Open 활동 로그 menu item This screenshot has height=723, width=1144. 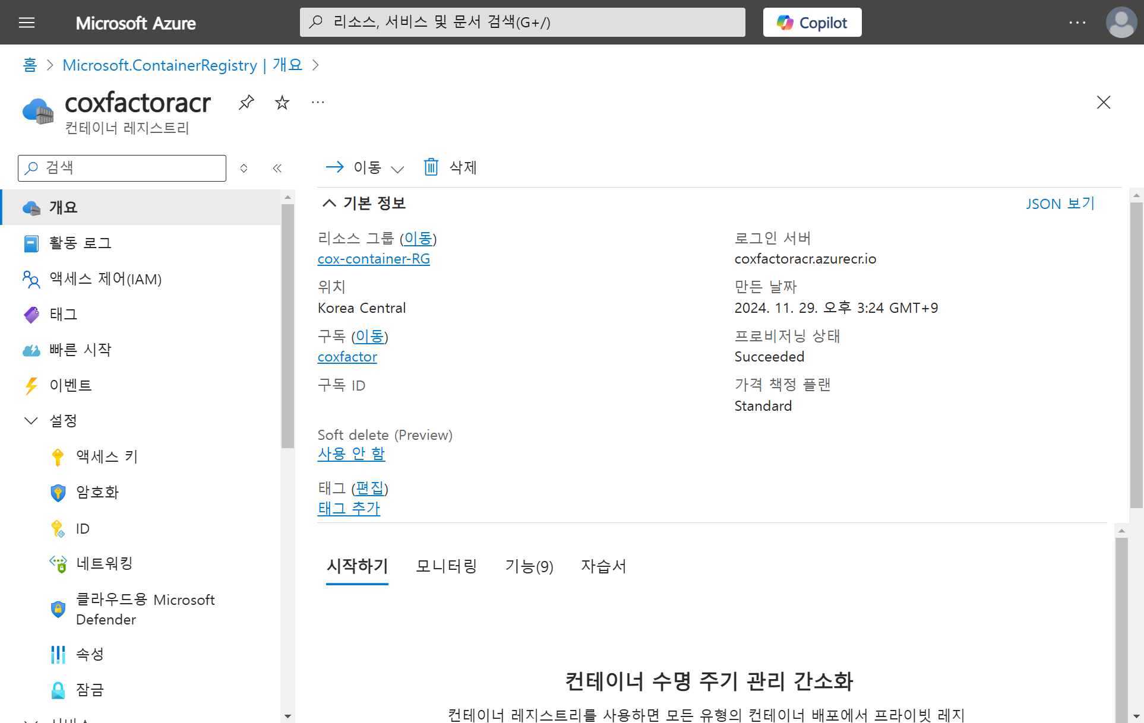click(140, 243)
